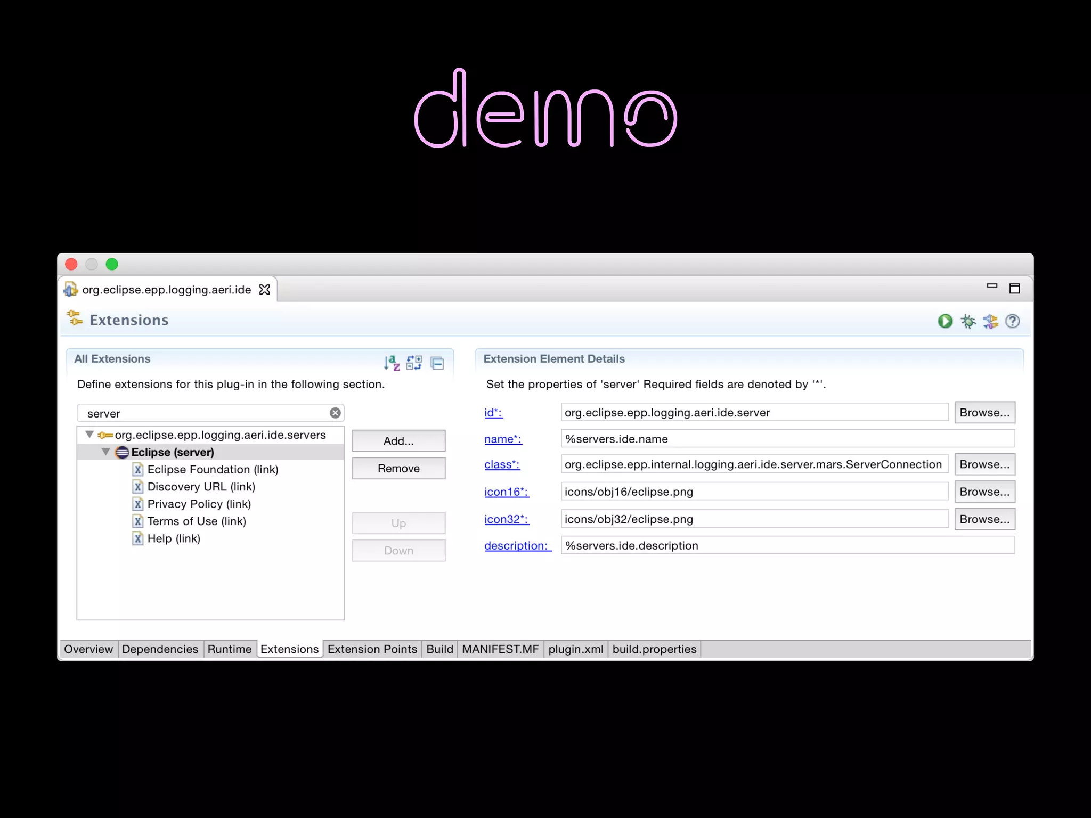Select Discovery URL (link) in the tree
Viewport: 1091px width, 818px height.
coord(201,487)
